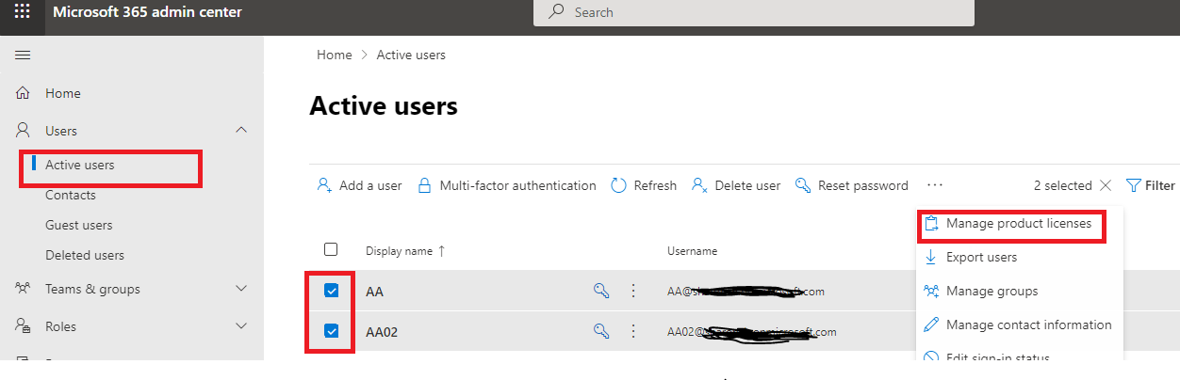
Task: Click the Reset password key icon
Action: coord(803,185)
